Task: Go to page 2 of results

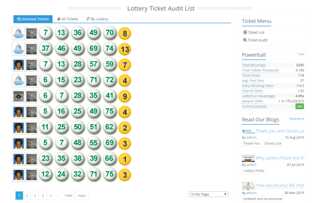Action: coord(27,196)
